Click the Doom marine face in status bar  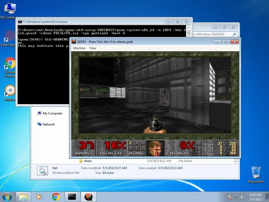[x=156, y=148]
